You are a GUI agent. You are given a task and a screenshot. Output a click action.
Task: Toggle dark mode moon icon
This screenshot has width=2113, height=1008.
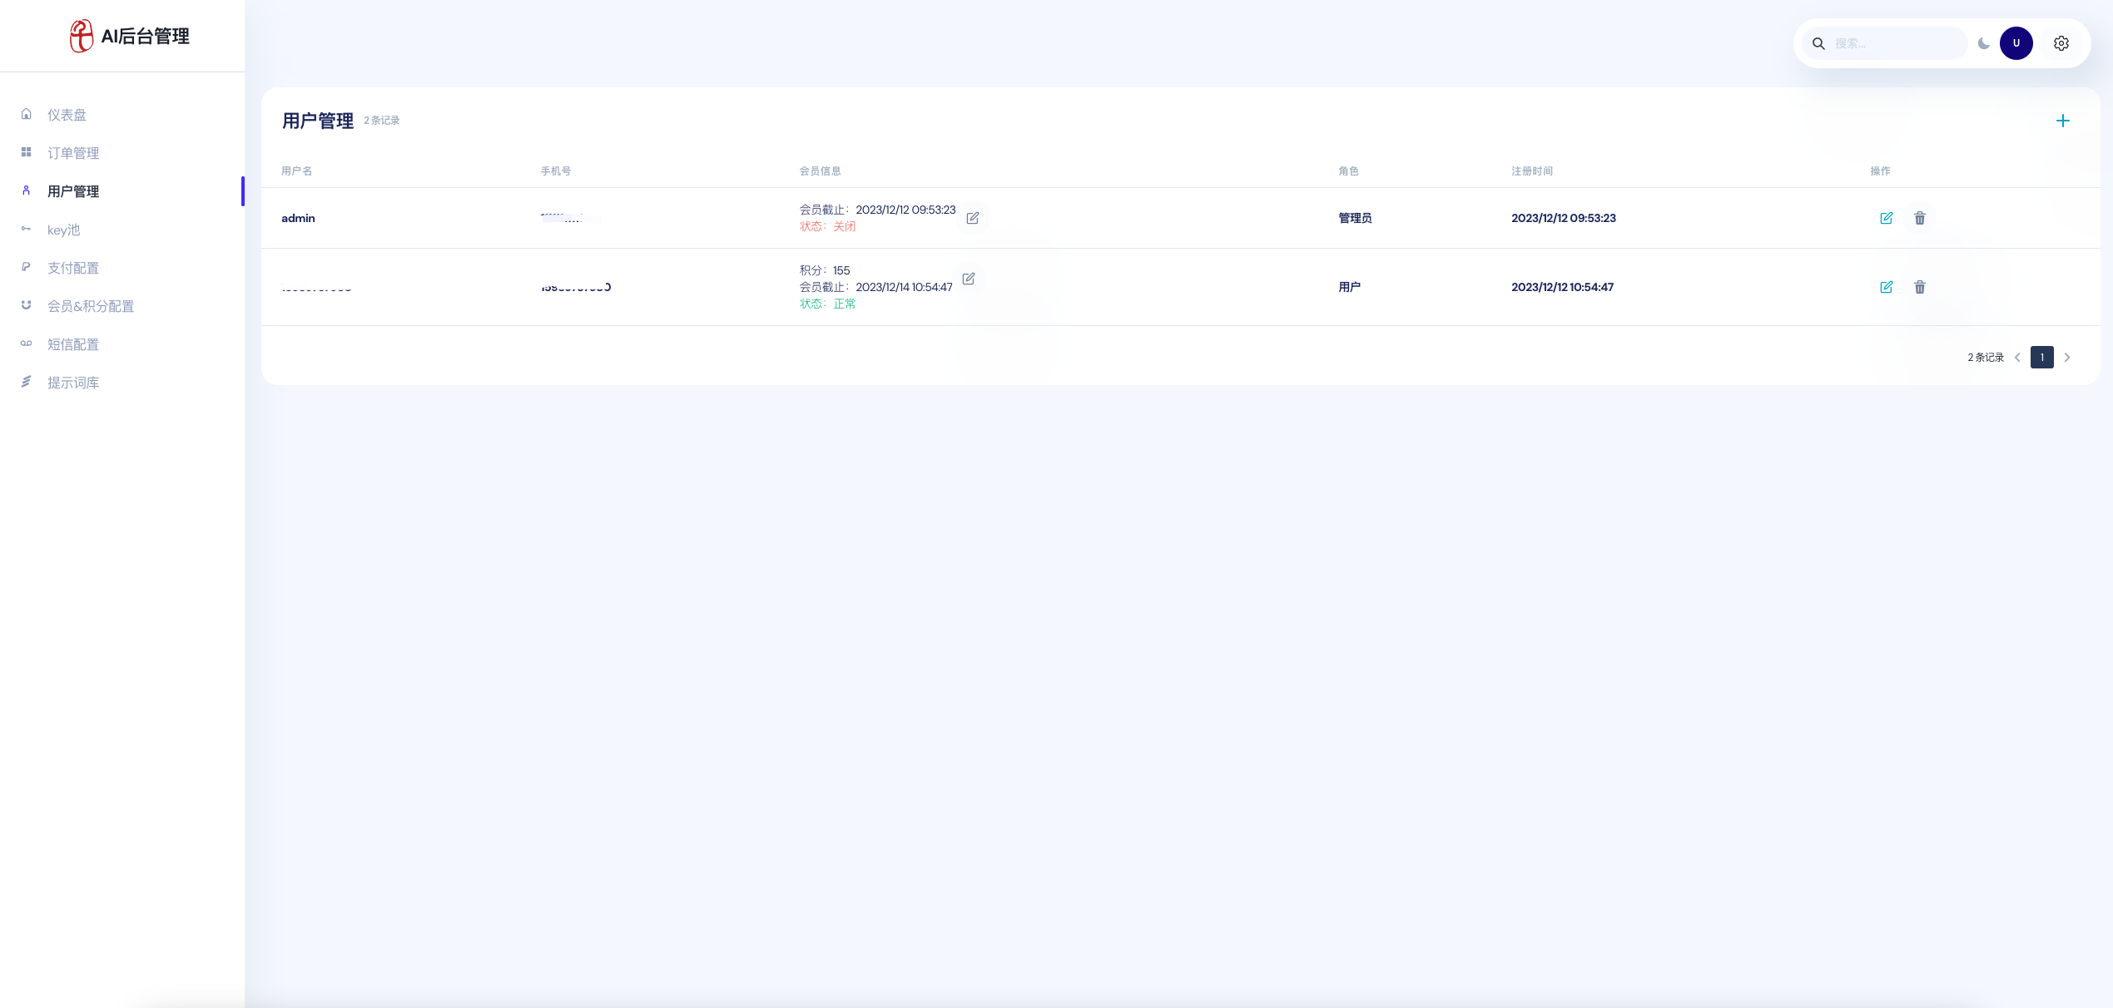pos(1983,43)
